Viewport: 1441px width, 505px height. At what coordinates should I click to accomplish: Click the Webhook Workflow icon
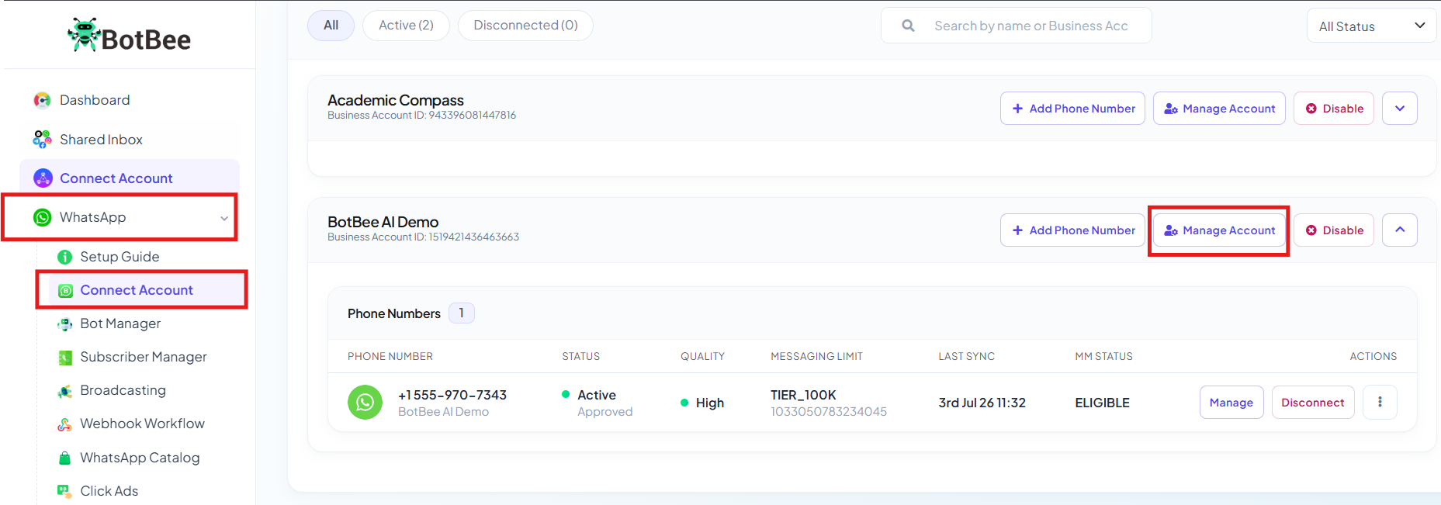tap(65, 424)
